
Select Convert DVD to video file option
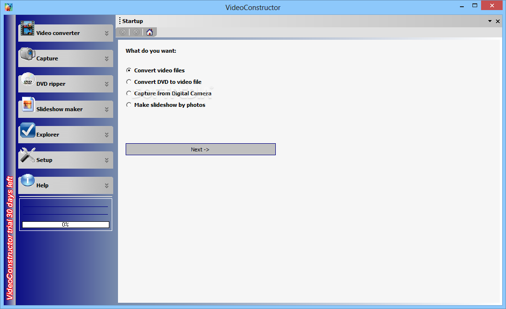[164, 82]
